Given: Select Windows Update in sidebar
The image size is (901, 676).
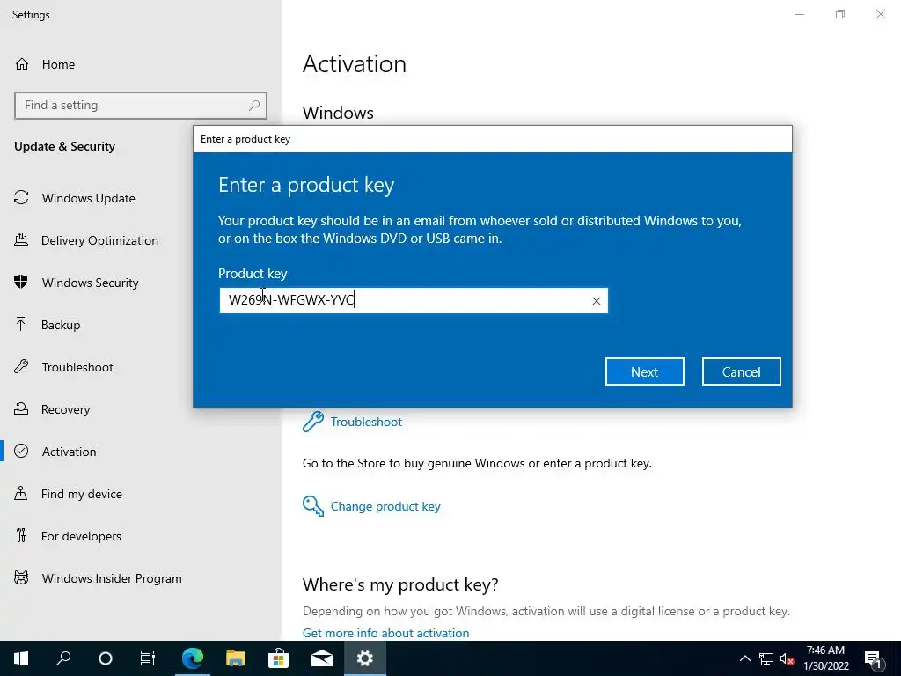Looking at the screenshot, I should click(89, 198).
